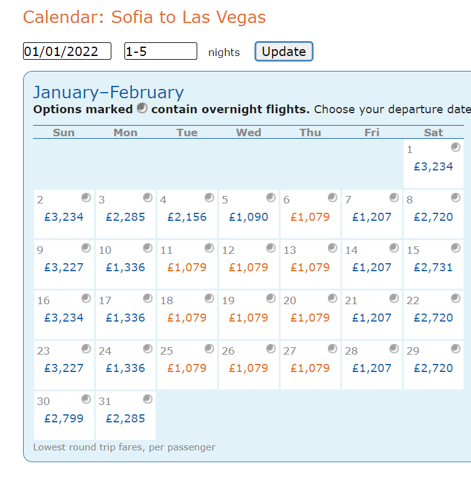The image size is (471, 479).
Task: Click overnight flight icon on January 10
Action: tap(148, 248)
